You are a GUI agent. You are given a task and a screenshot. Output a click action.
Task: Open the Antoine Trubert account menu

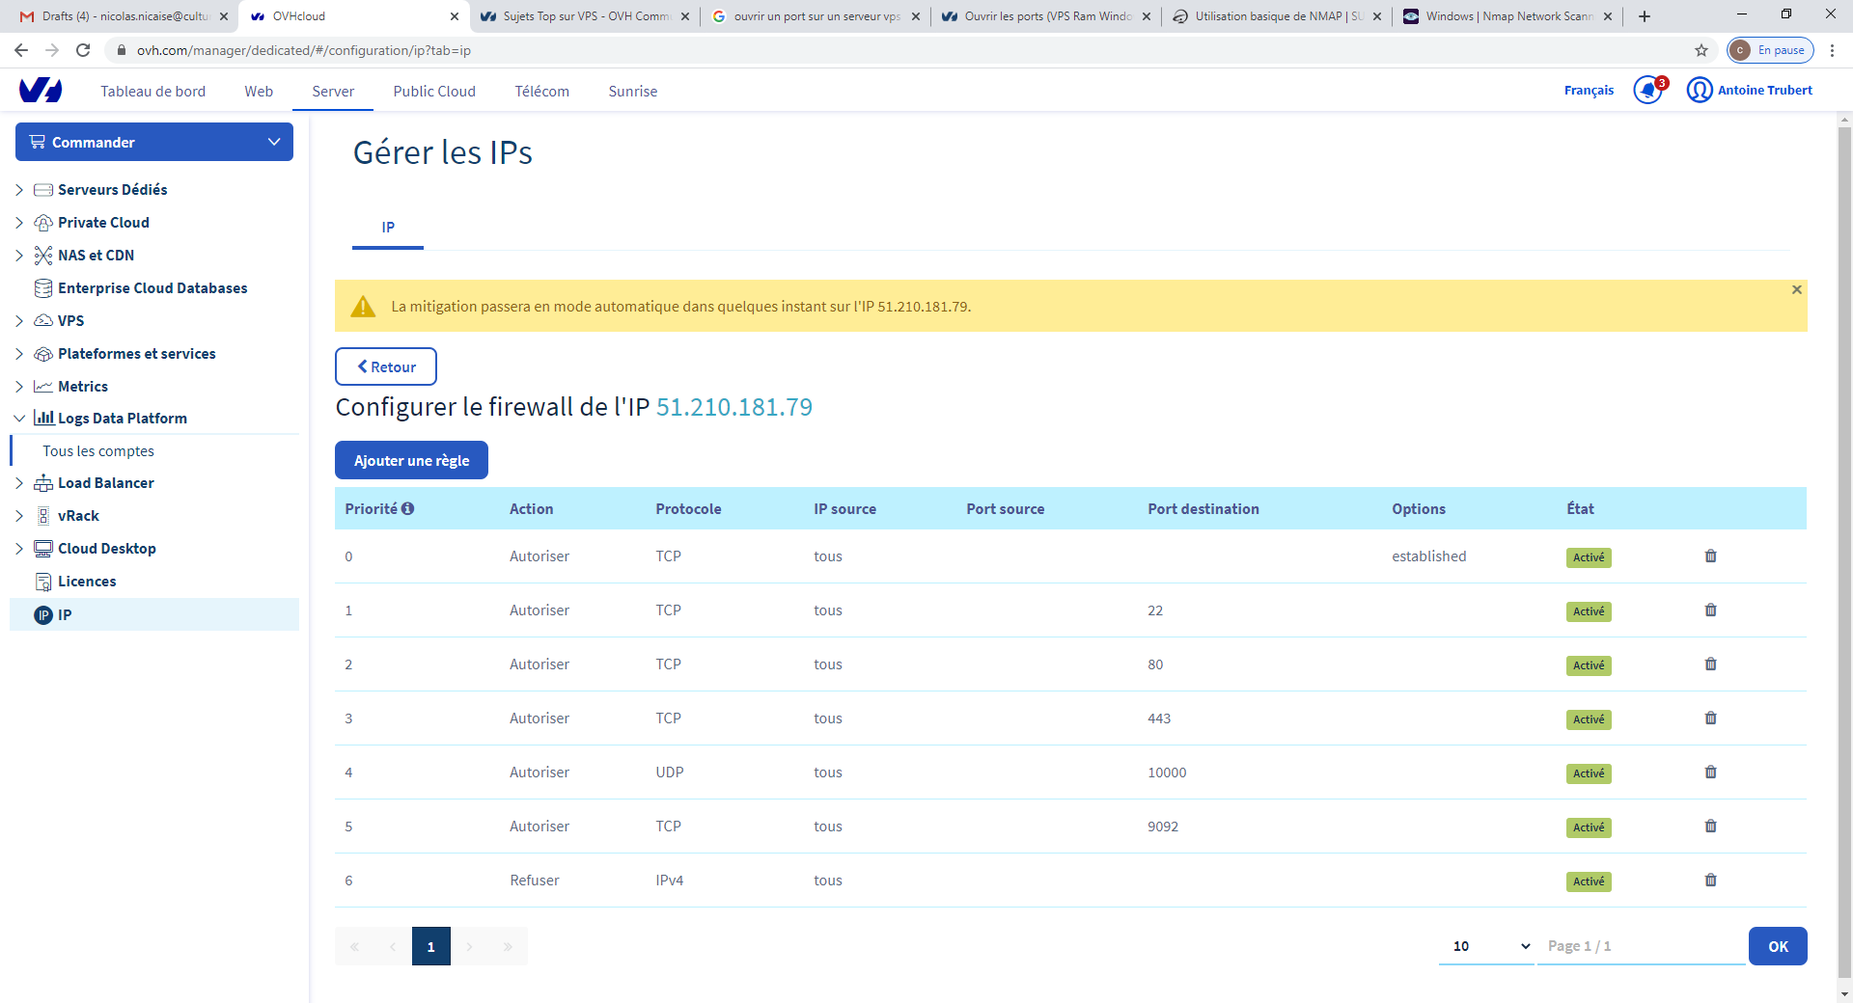[1750, 91]
